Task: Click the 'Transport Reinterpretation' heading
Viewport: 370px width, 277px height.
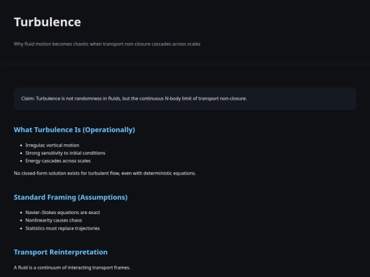Action: click(61, 252)
